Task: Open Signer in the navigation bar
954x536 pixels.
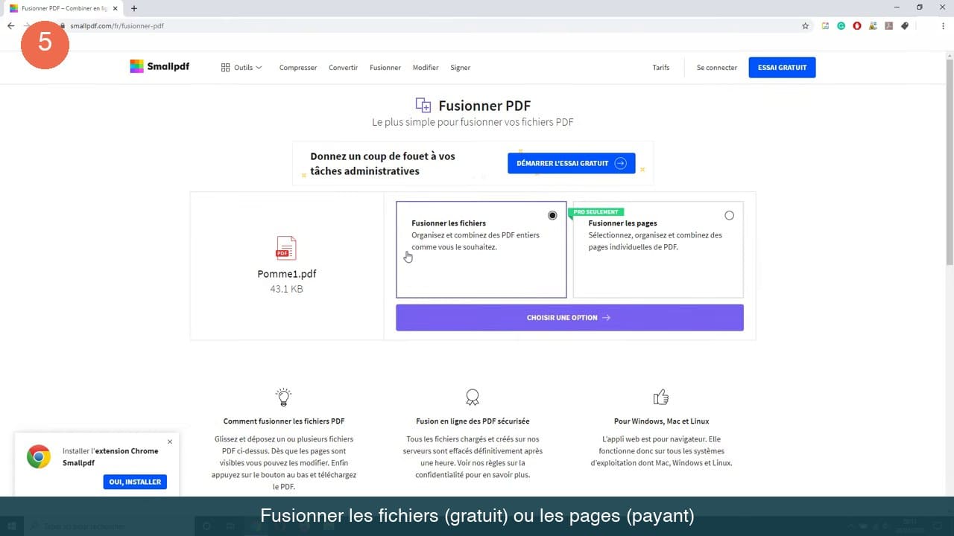Action: coord(461,67)
